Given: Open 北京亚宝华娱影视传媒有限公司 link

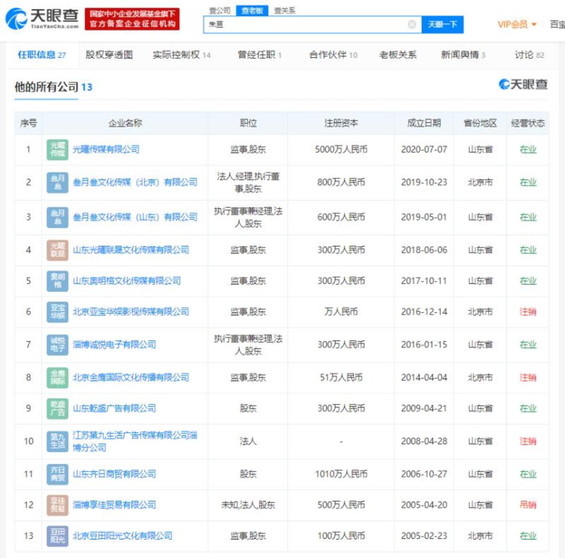Looking at the screenshot, I should pos(131,312).
